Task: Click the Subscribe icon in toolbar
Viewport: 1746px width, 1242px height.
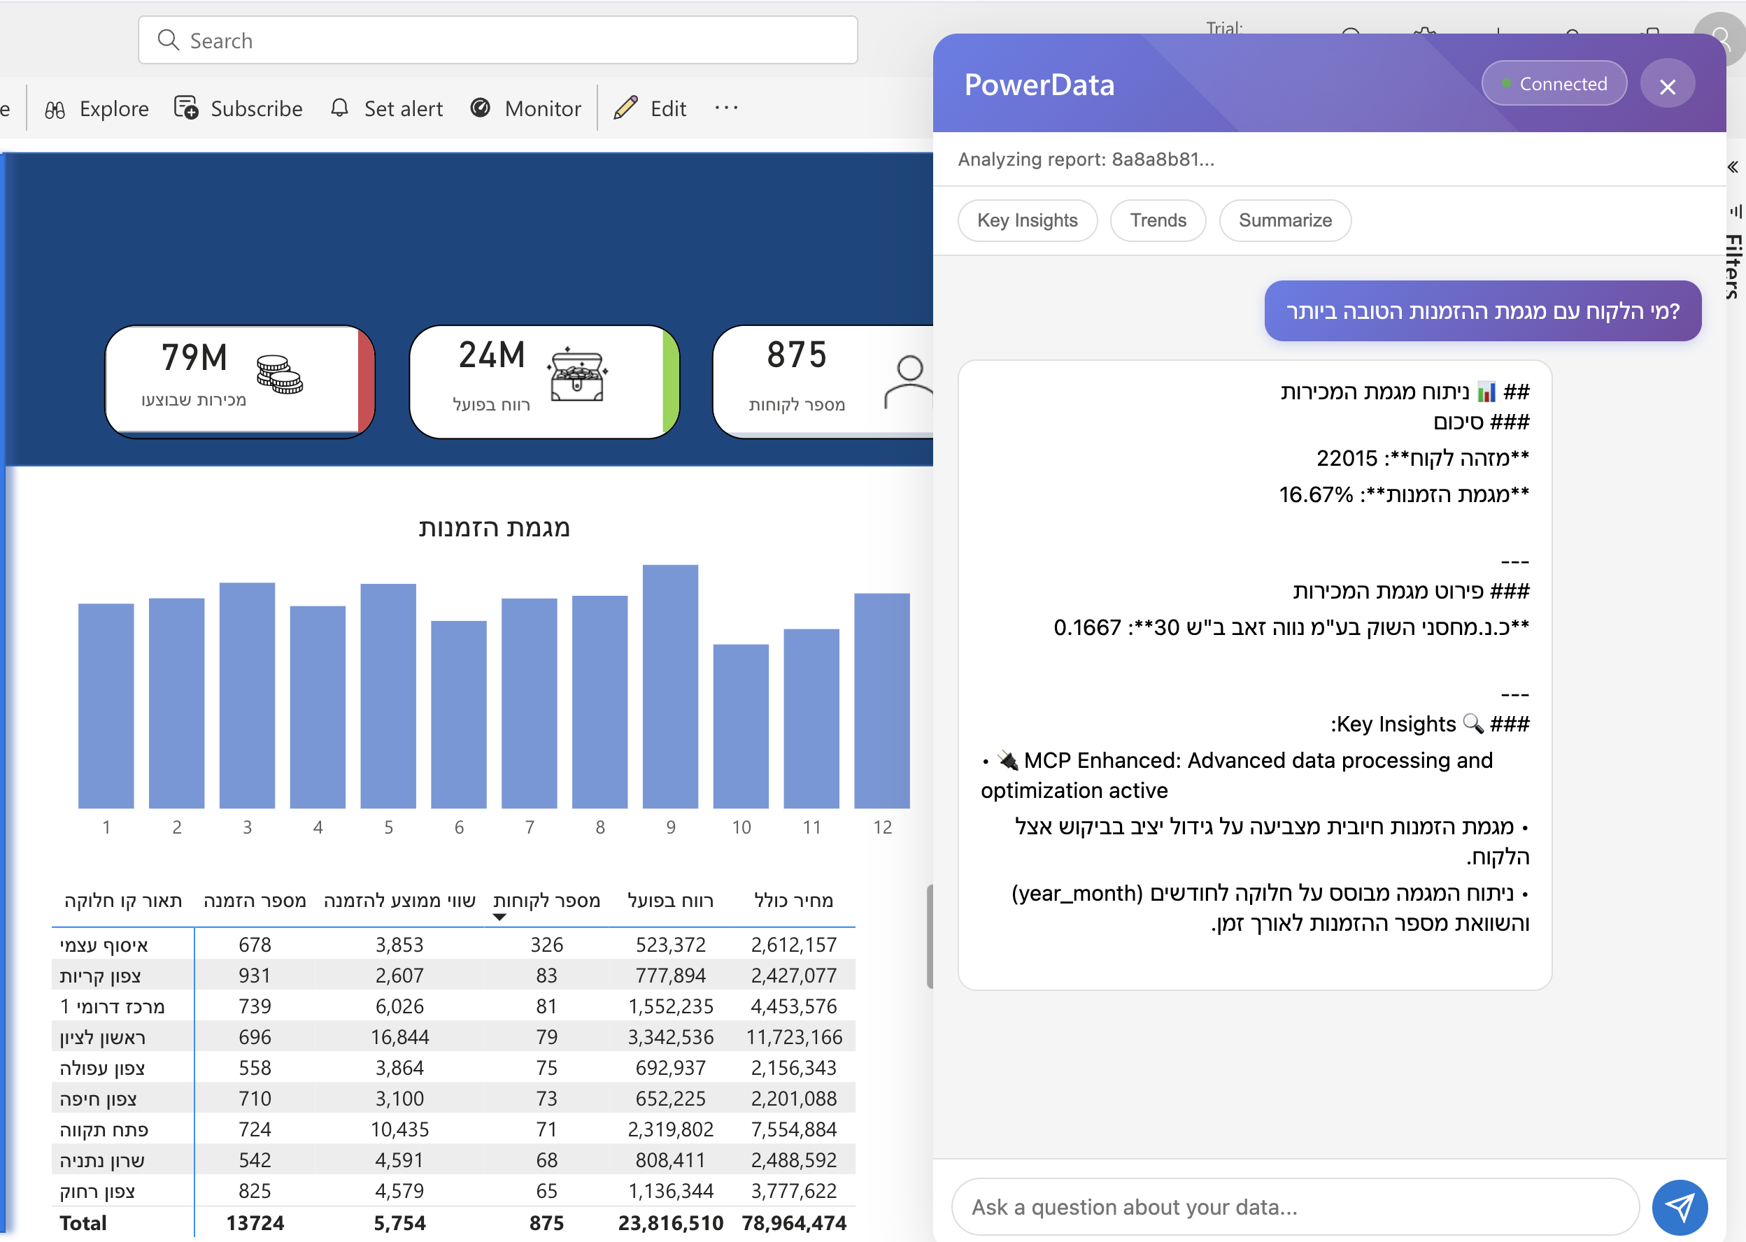Action: pyautogui.click(x=186, y=108)
